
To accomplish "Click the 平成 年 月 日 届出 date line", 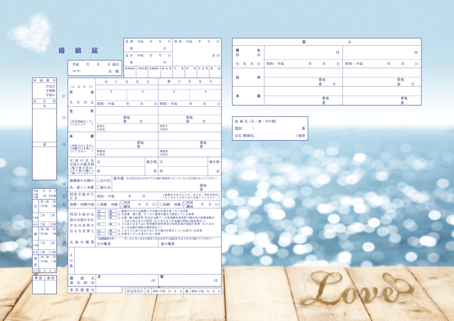I will click(x=96, y=64).
